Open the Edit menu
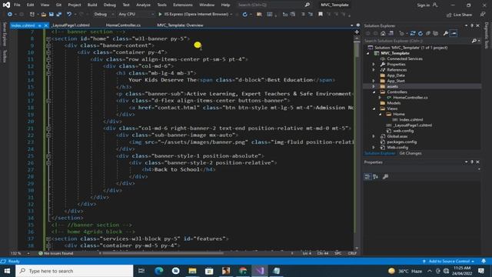Viewport: 492px width, 277px height. click(30, 5)
